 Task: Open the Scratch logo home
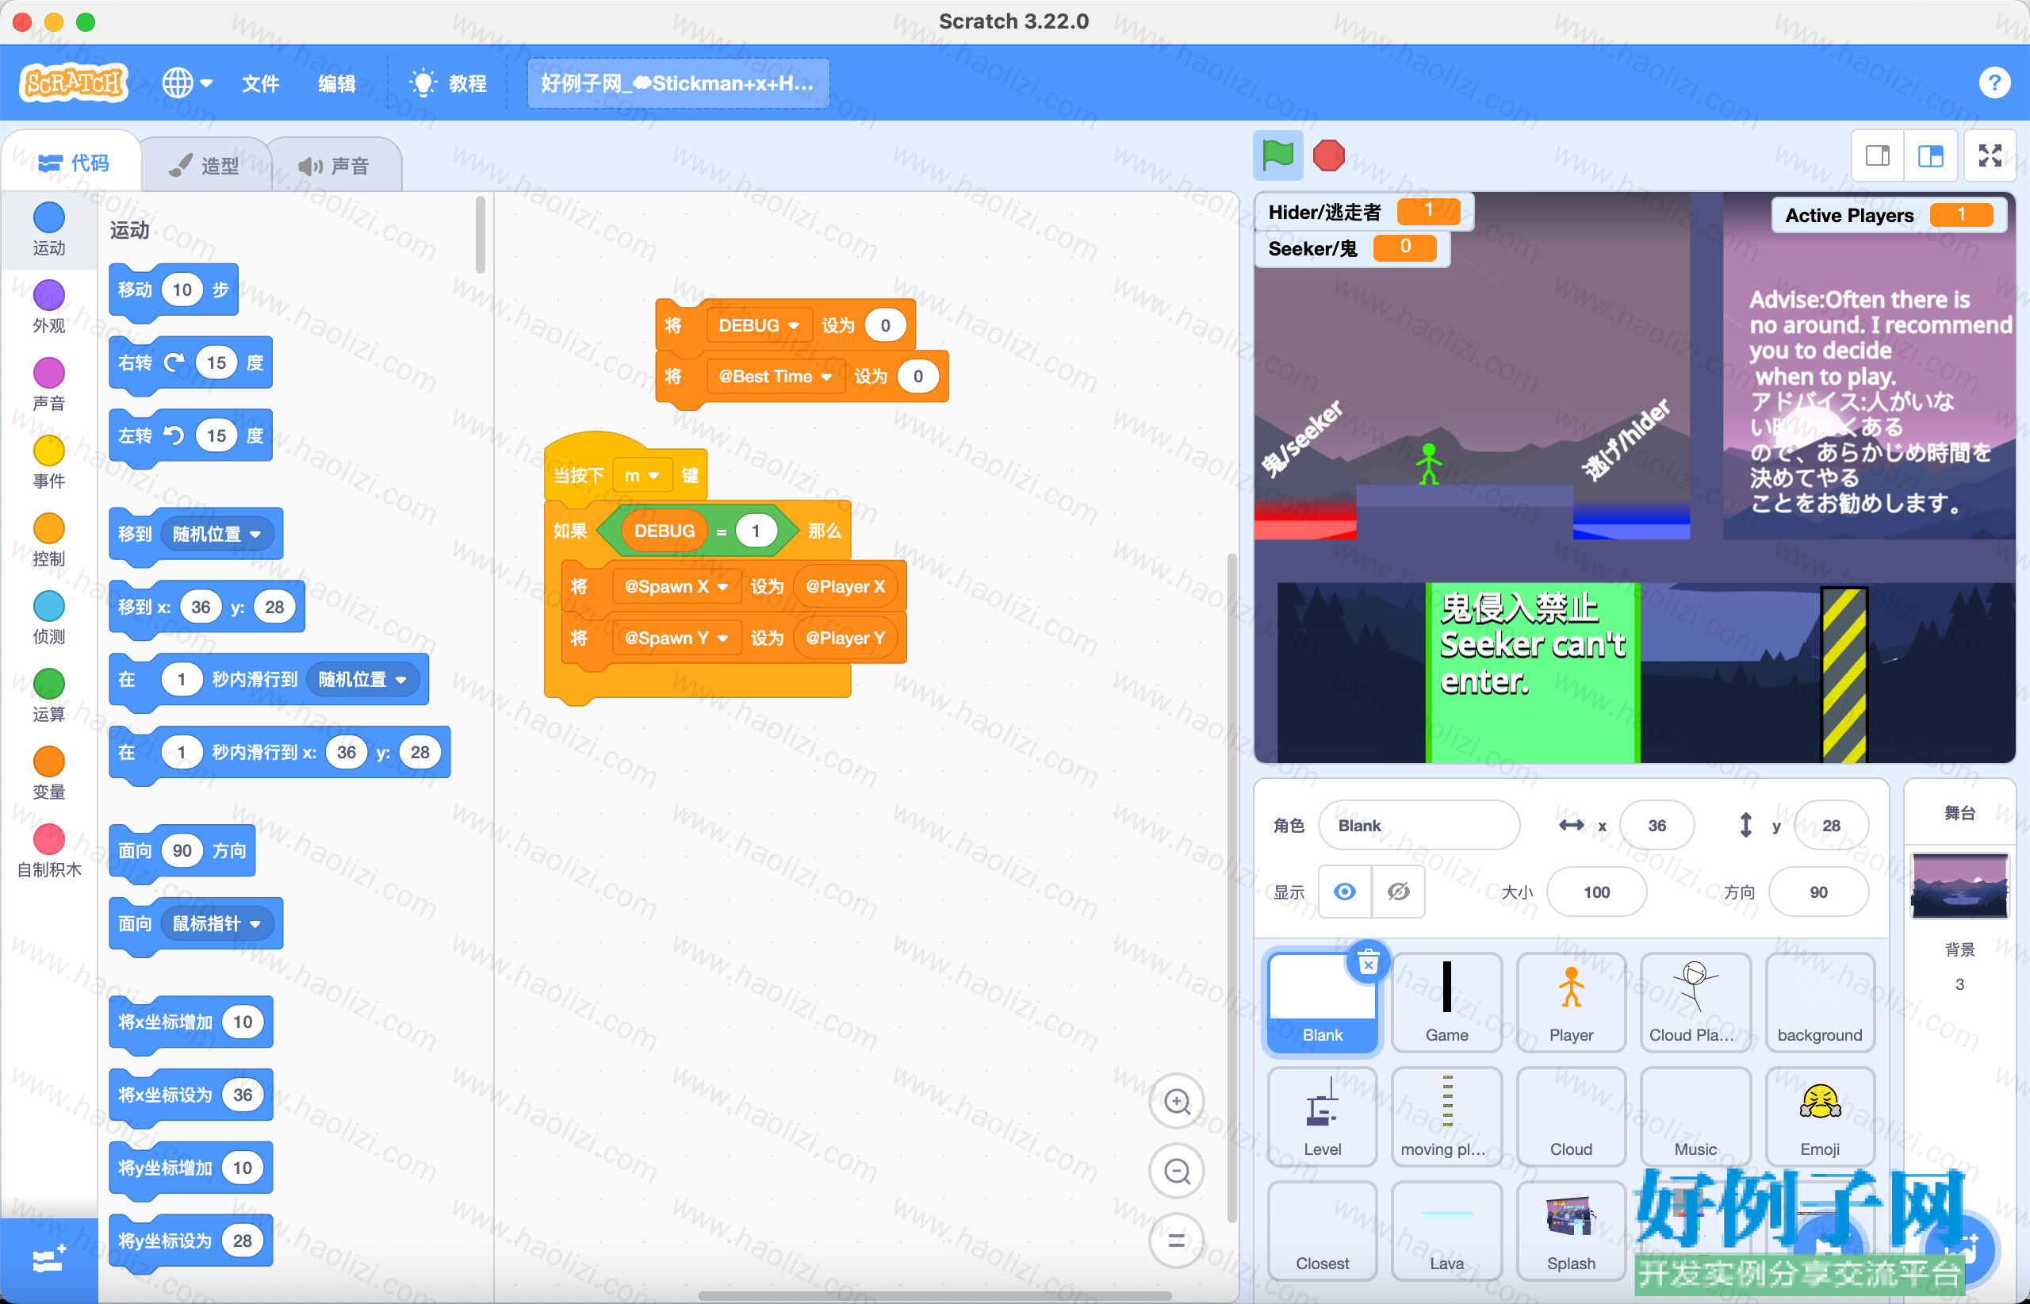coord(74,83)
